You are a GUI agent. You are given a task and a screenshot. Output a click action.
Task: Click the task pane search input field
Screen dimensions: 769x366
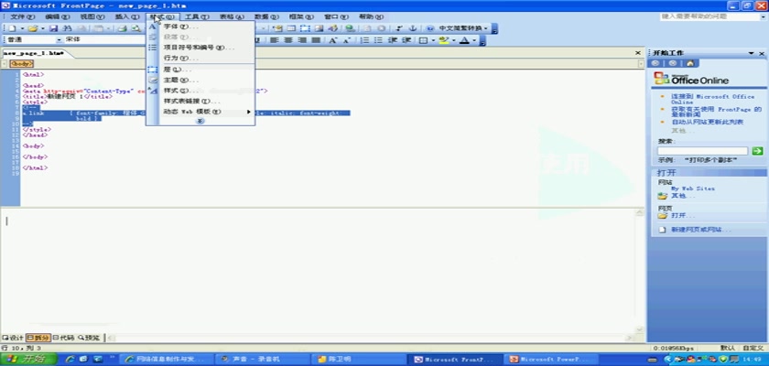point(703,151)
